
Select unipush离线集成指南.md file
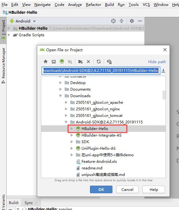coord(103,174)
